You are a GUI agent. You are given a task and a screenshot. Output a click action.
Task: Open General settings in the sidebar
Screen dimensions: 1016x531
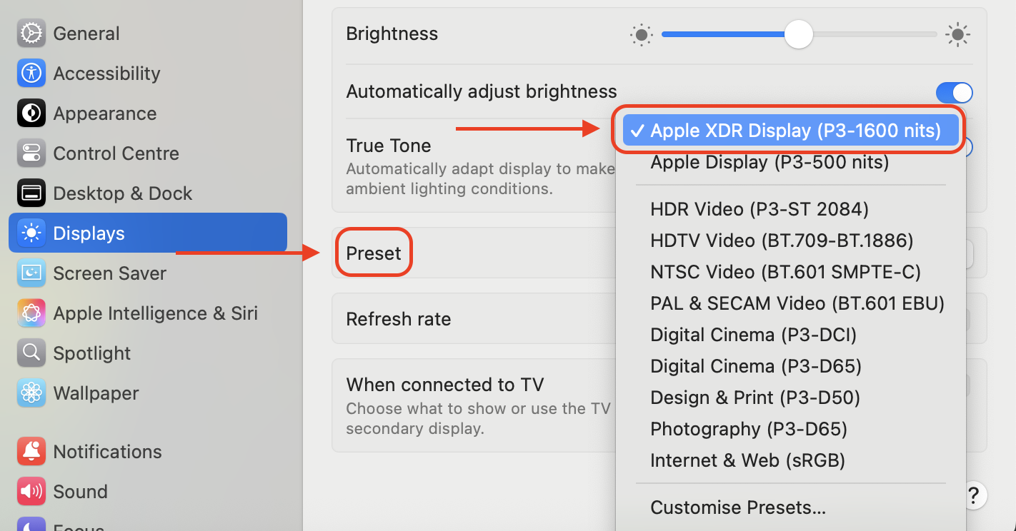(x=86, y=33)
